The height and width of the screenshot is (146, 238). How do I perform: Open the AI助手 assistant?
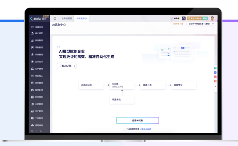pos(175,19)
